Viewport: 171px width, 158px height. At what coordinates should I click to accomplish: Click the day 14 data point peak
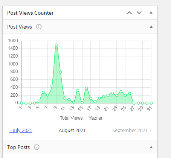click(x=78, y=90)
